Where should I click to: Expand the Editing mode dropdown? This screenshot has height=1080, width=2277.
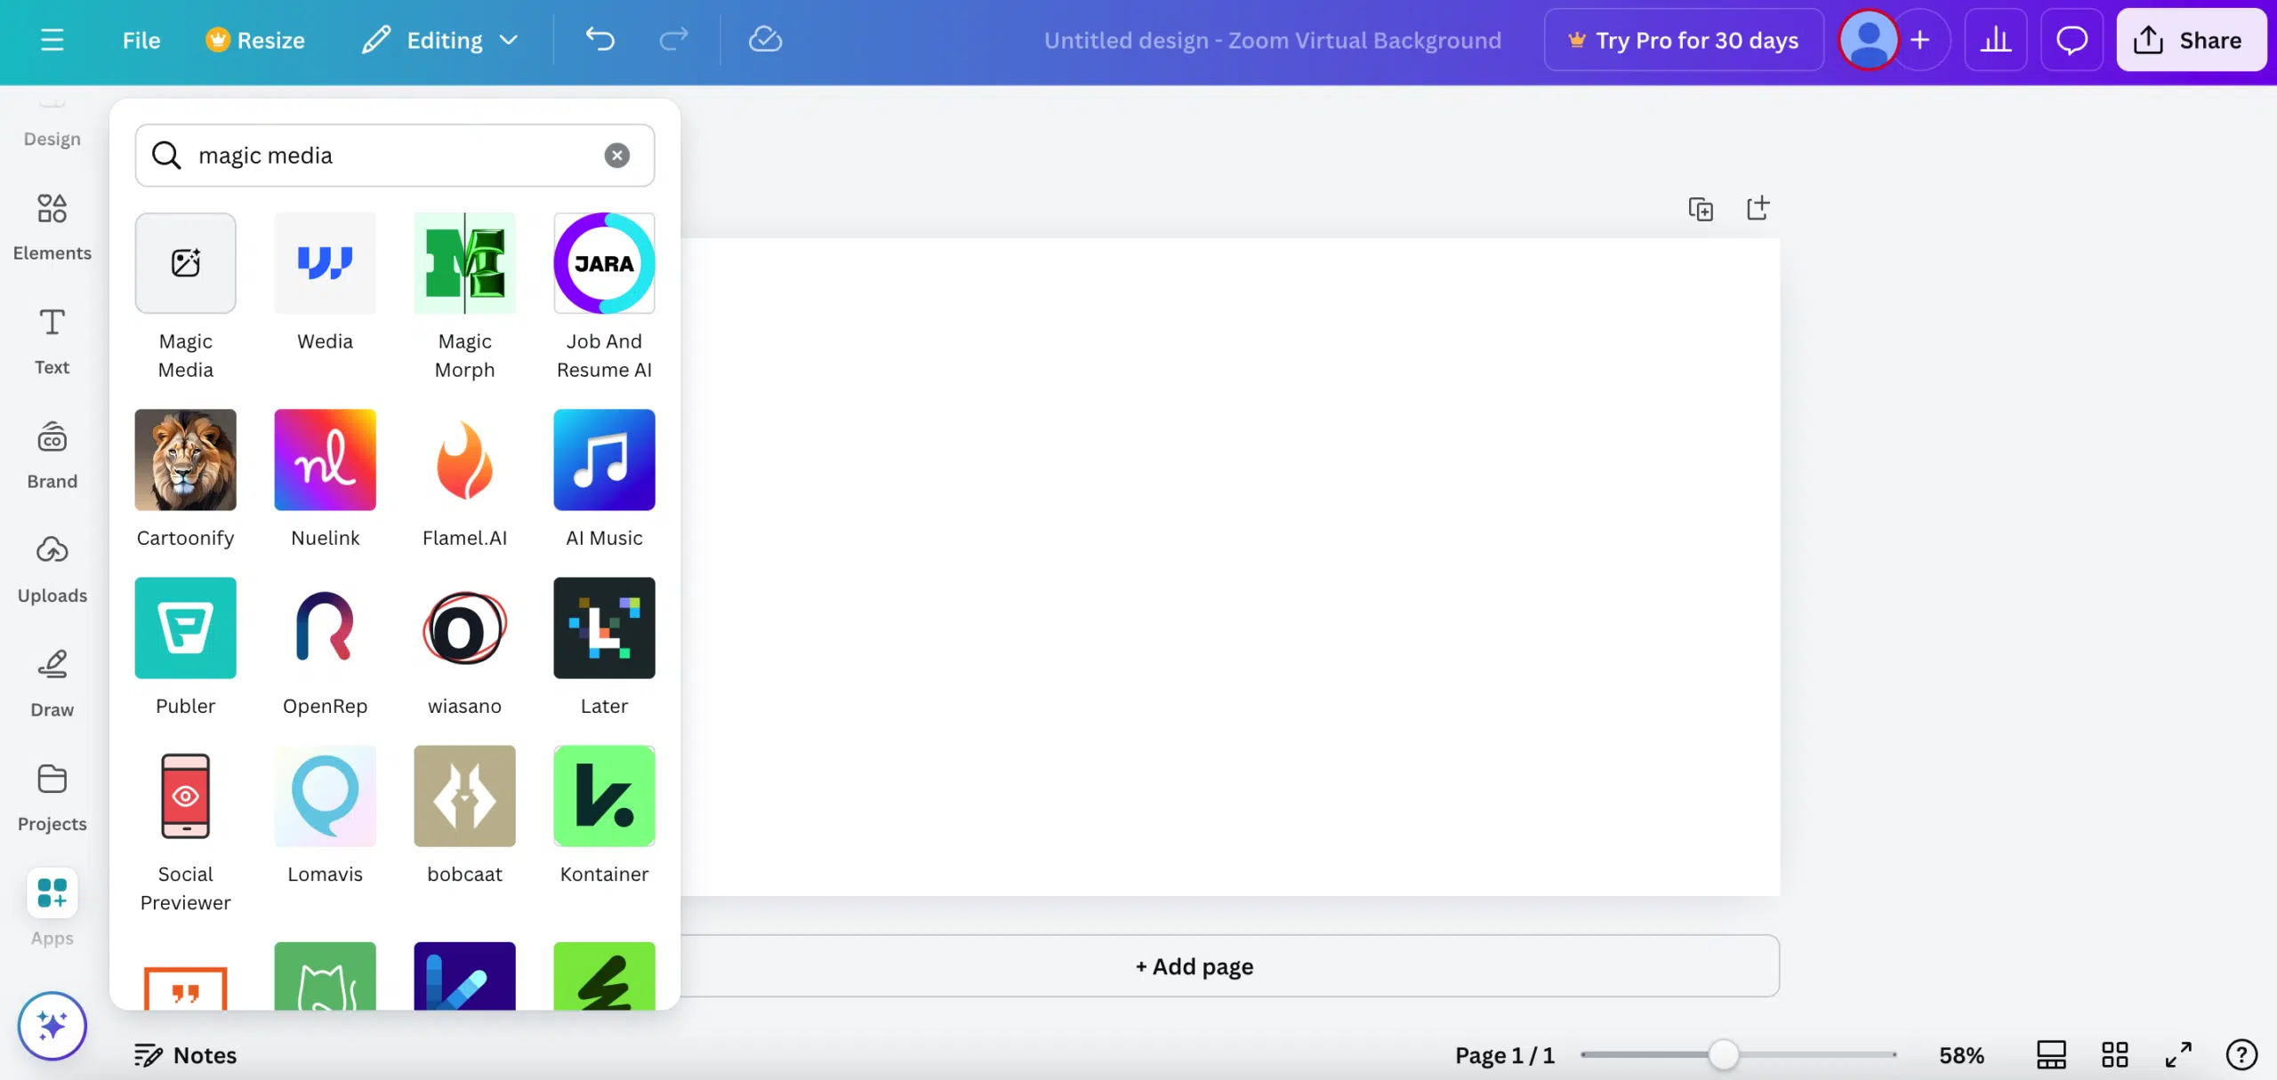(x=439, y=40)
